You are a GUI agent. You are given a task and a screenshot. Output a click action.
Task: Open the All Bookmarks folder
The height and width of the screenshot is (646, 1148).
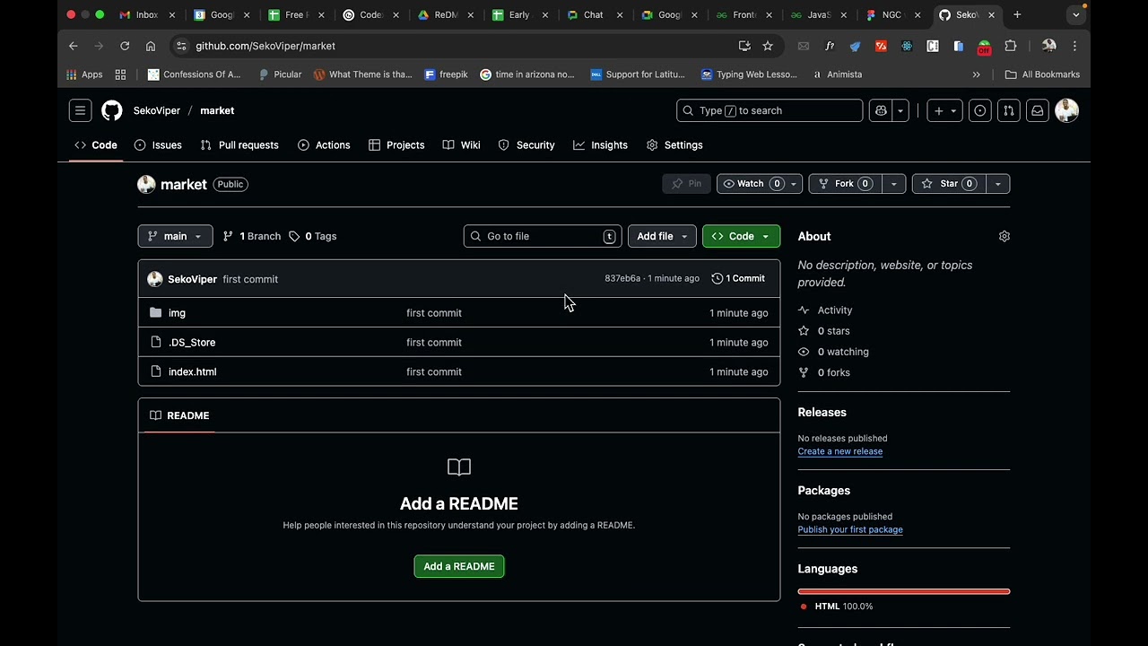pyautogui.click(x=1042, y=74)
